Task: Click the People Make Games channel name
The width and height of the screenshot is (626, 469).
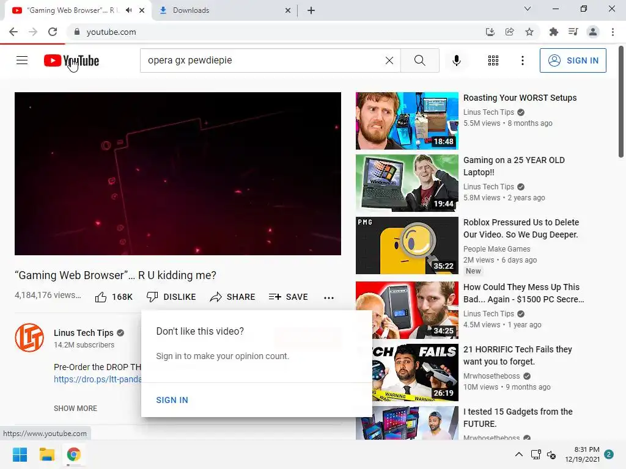Action: coord(496,249)
